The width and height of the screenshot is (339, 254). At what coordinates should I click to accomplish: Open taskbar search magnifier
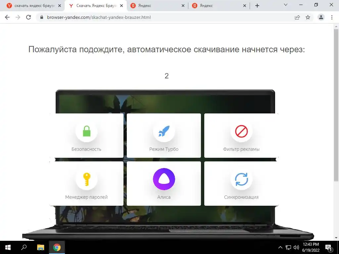[24, 247]
